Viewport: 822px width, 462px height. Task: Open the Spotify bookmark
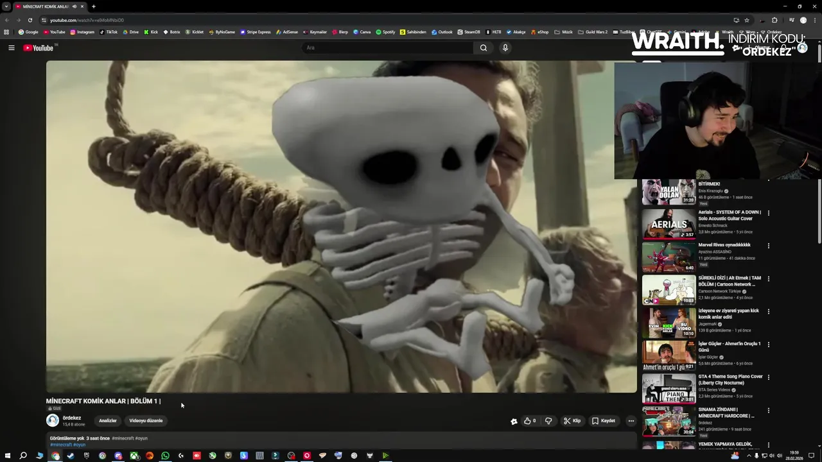(x=385, y=32)
